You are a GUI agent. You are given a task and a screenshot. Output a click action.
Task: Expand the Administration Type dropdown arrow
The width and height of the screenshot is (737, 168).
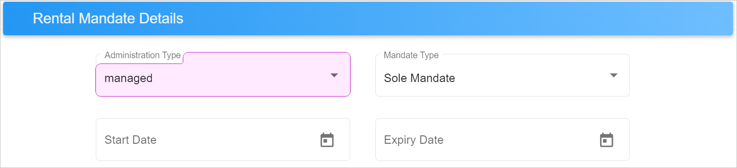[334, 75]
